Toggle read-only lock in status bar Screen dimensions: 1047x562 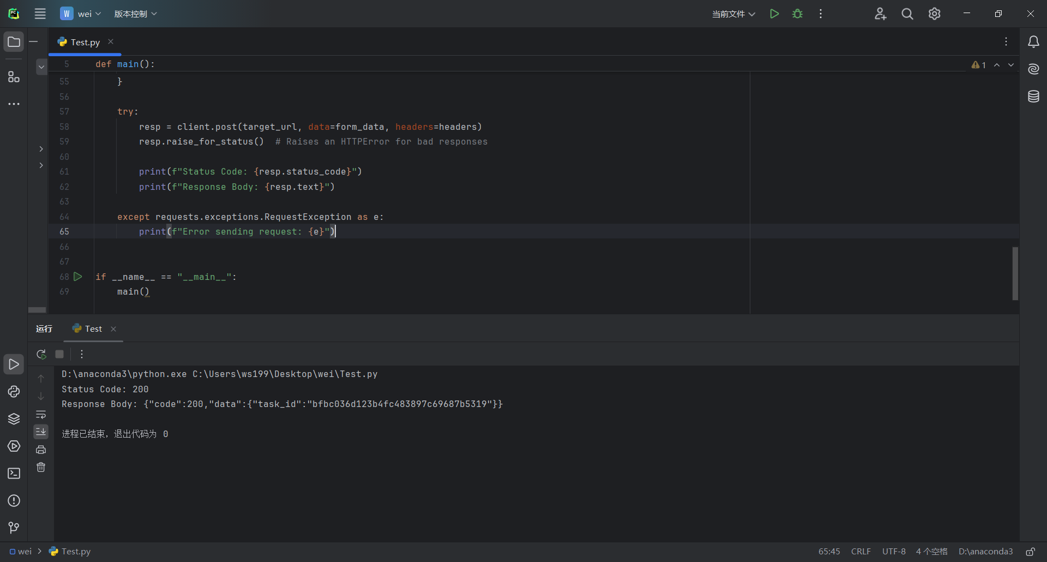1030,552
